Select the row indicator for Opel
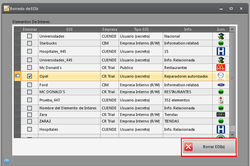This screenshot has width=250, height=166. coord(17,76)
